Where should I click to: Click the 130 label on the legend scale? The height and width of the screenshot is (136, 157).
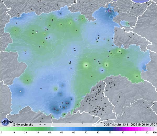pos(154,133)
